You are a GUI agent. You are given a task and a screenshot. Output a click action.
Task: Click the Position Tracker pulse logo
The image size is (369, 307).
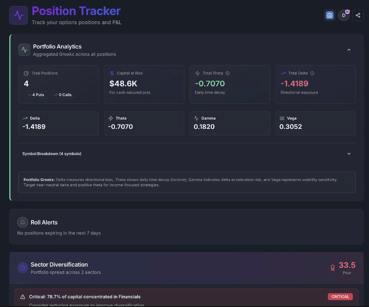(19, 15)
